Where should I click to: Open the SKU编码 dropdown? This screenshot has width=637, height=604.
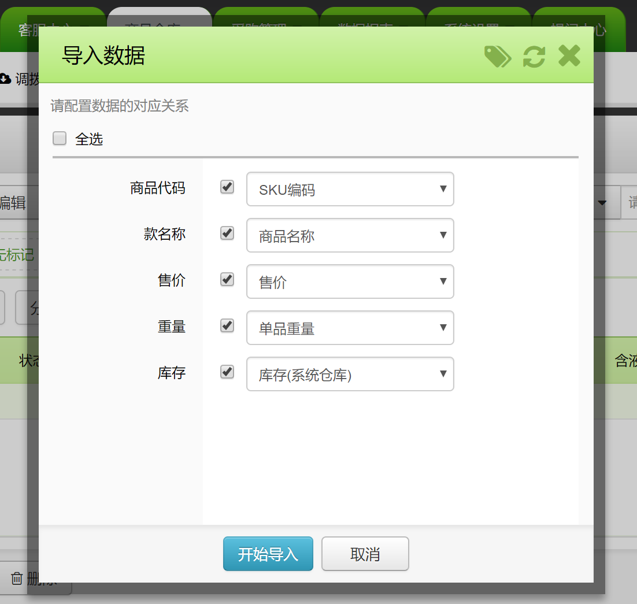pyautogui.click(x=350, y=189)
